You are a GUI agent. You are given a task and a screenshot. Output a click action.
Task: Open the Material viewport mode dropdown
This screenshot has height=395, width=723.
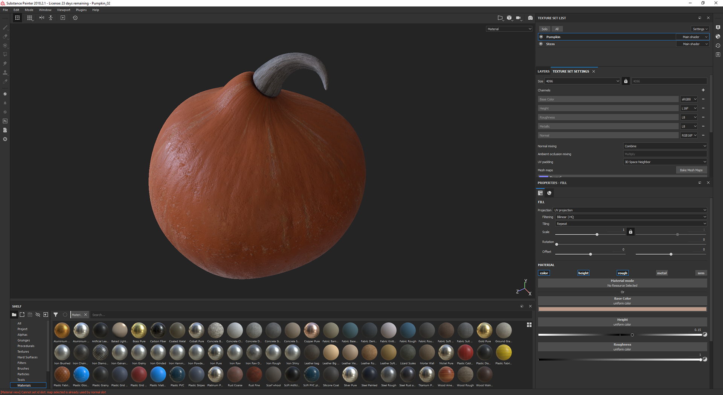[x=509, y=29]
